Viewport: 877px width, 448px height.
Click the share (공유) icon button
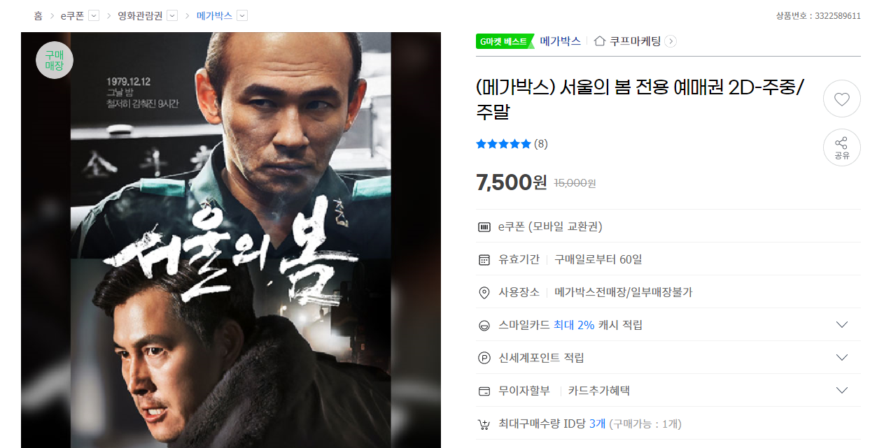(x=841, y=147)
